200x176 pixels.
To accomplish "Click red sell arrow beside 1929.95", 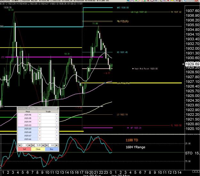I will tap(40, 118).
